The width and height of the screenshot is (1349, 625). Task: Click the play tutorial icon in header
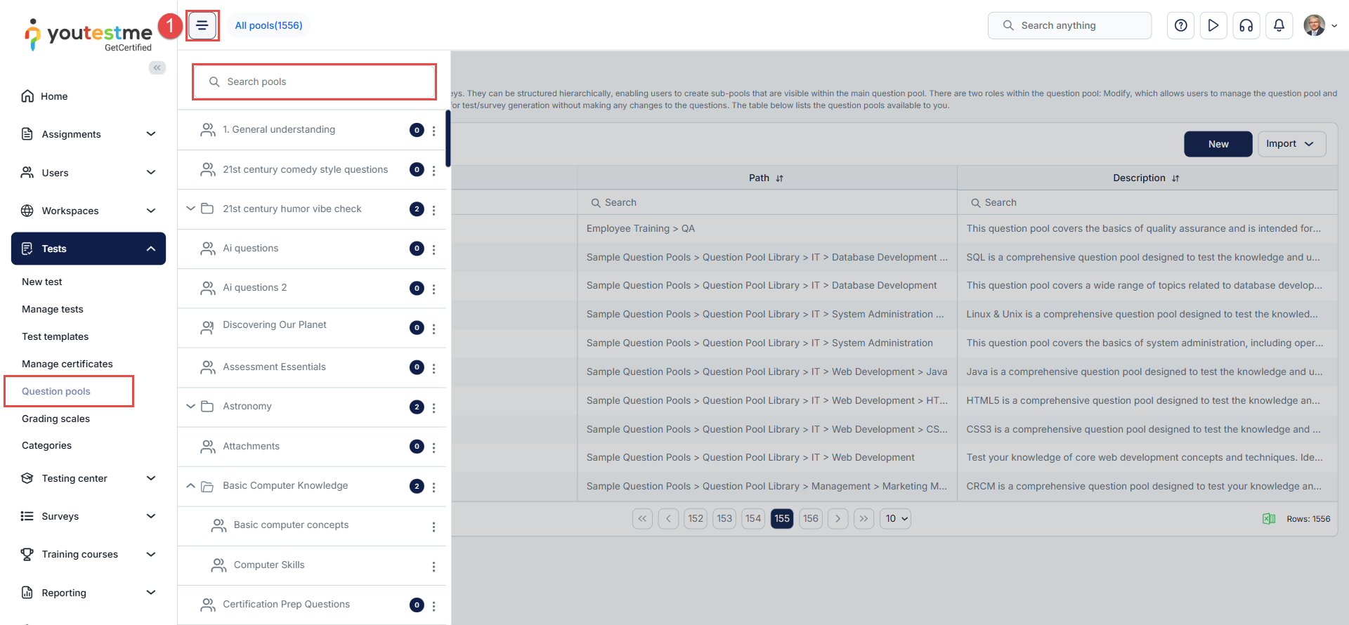[x=1213, y=25]
